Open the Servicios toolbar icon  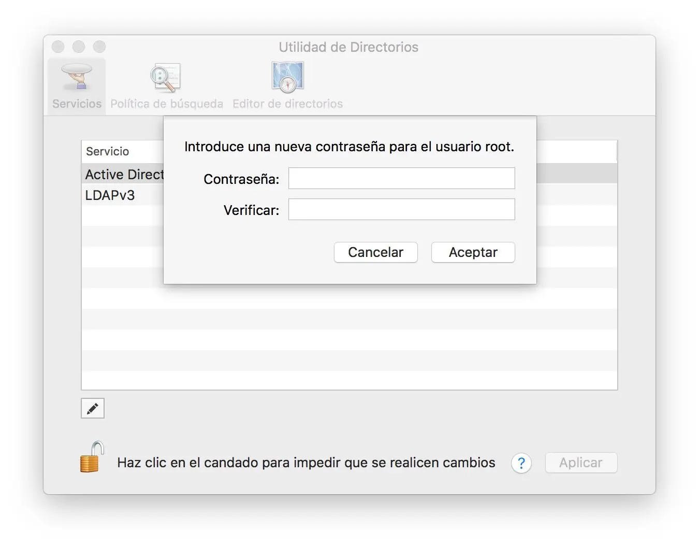(77, 77)
